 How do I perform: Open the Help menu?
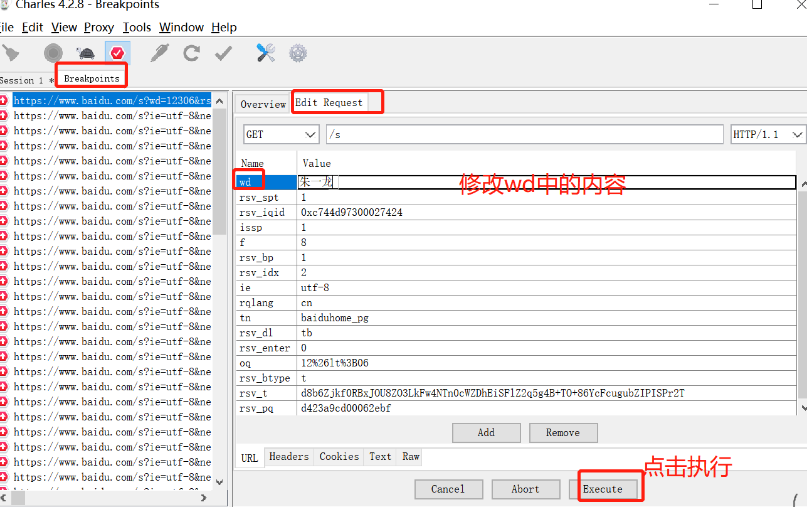pyautogui.click(x=224, y=27)
